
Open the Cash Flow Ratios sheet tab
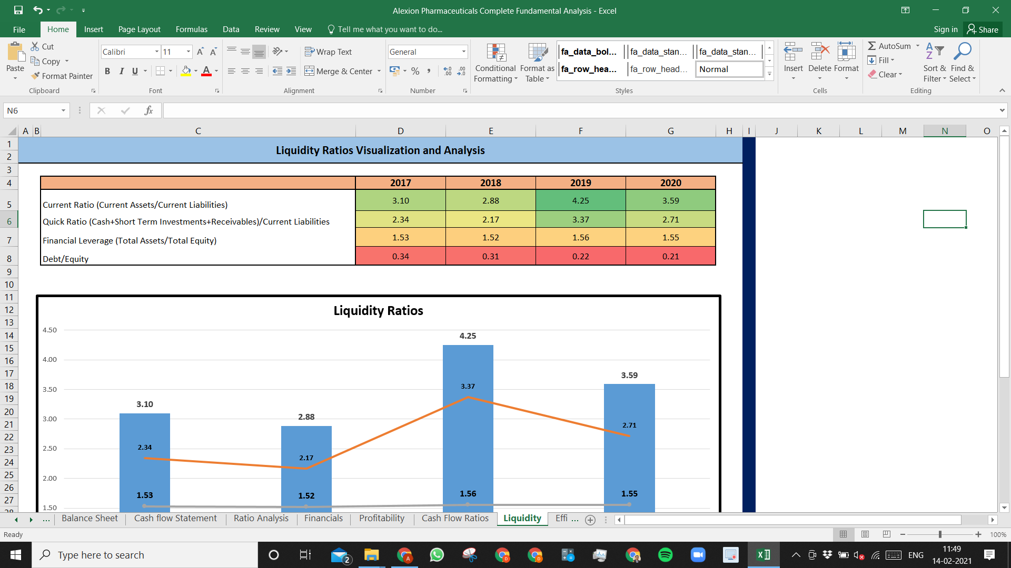click(455, 518)
